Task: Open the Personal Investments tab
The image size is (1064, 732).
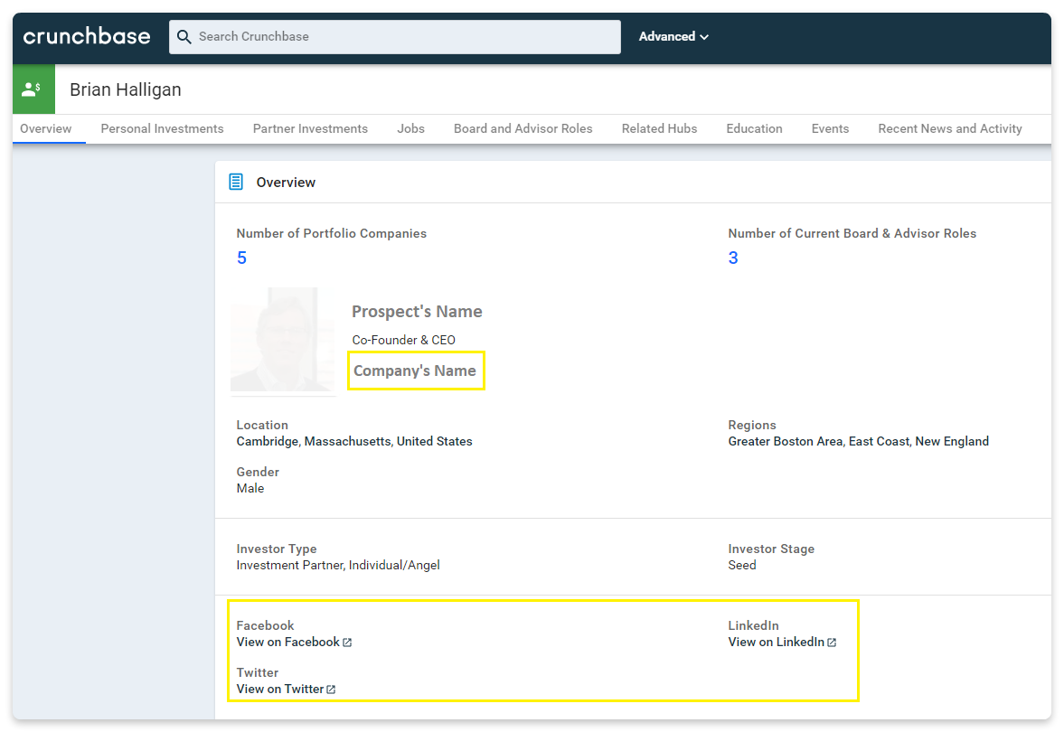Action: pos(162,129)
